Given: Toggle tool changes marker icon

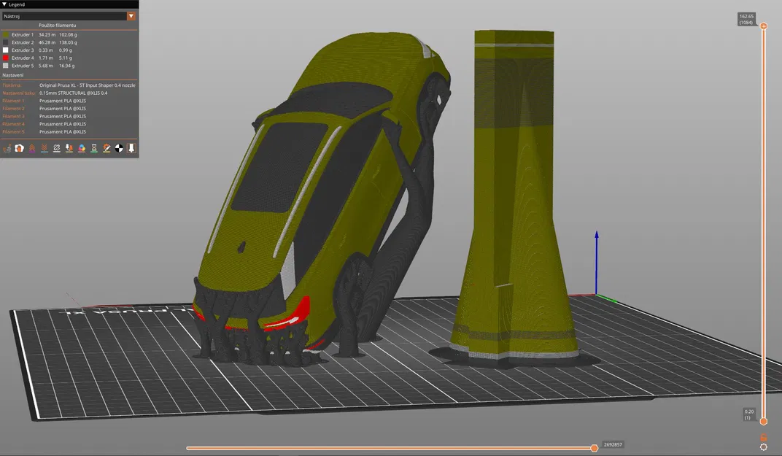Looking at the screenshot, I should 69,148.
